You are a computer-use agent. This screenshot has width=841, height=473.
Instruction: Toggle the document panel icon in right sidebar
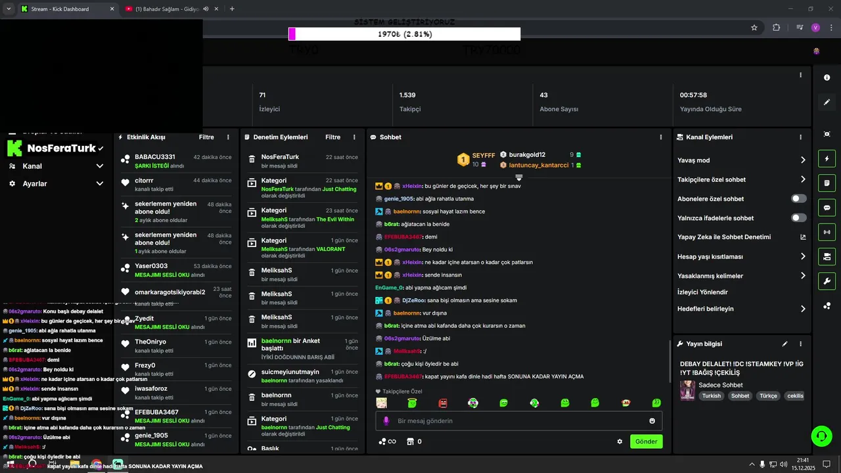click(x=827, y=183)
